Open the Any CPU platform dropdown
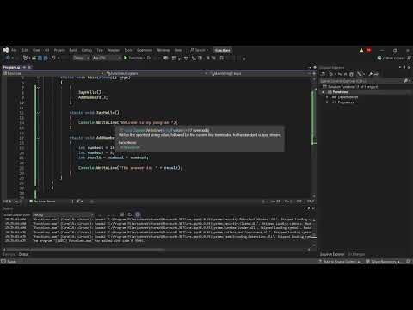The width and height of the screenshot is (413, 310). (x=107, y=58)
